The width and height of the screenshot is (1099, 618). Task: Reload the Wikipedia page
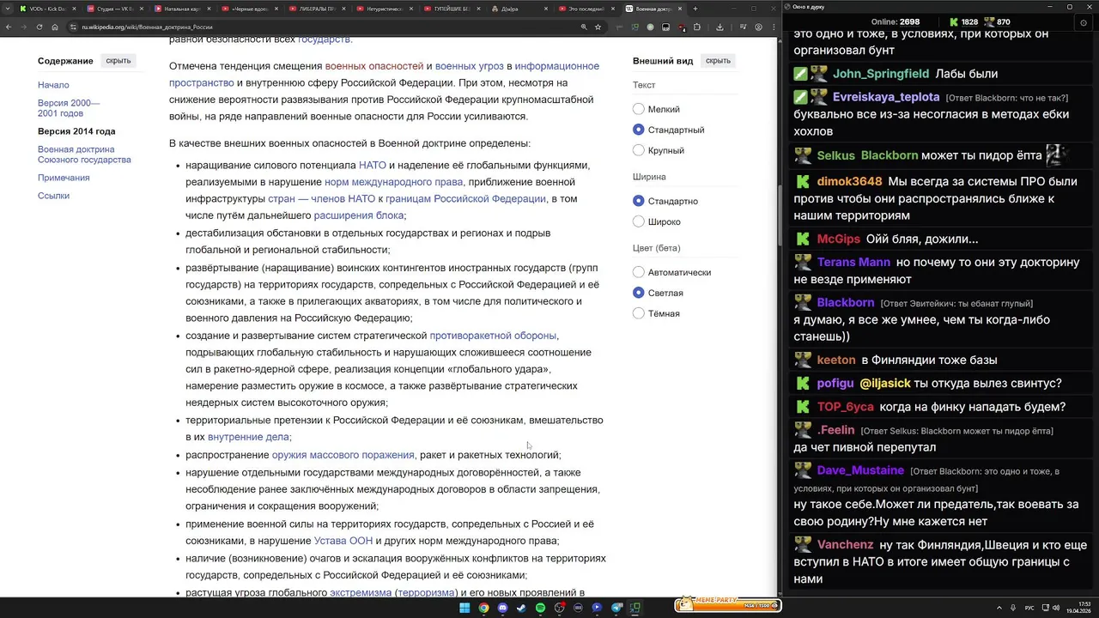39,27
